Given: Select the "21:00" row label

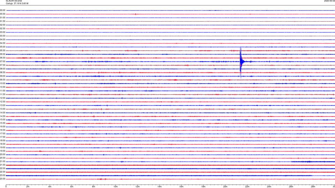Looking at the screenshot, I should (2, 162).
